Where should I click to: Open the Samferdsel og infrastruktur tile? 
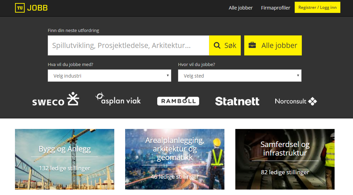285,159
